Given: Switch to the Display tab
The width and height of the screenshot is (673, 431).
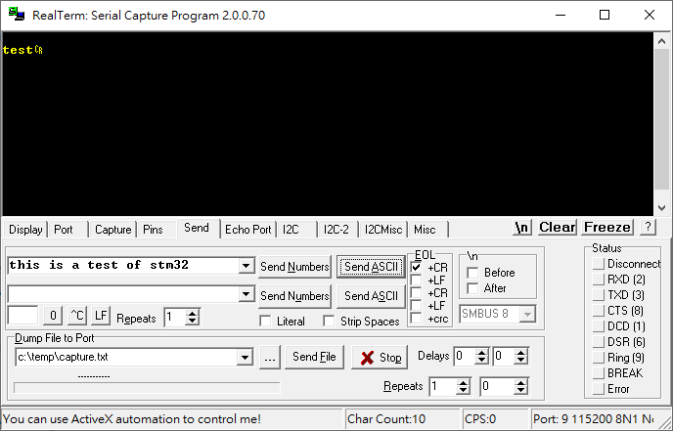Looking at the screenshot, I should click(x=25, y=230).
